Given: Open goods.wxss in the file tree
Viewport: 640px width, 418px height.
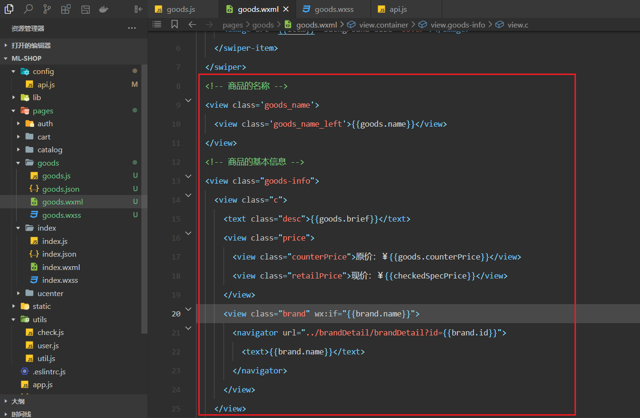Looking at the screenshot, I should point(61,215).
